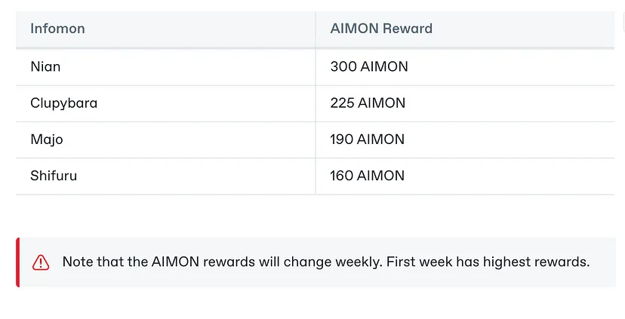The height and width of the screenshot is (319, 625).
Task: Click the word Note in the warning
Action: [x=78, y=262]
